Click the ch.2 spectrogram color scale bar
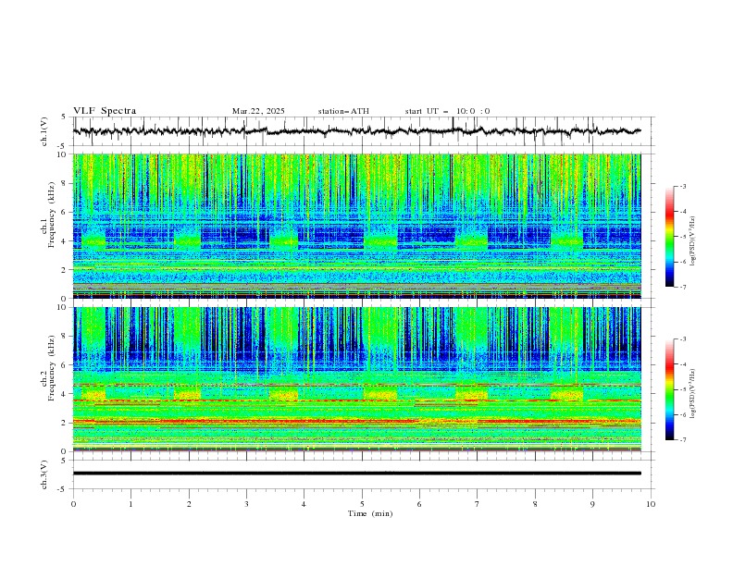 click(x=669, y=389)
